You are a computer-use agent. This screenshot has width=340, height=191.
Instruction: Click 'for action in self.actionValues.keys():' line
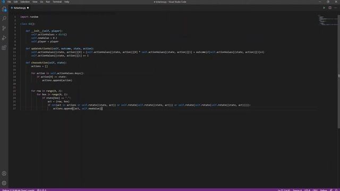[x=58, y=73]
